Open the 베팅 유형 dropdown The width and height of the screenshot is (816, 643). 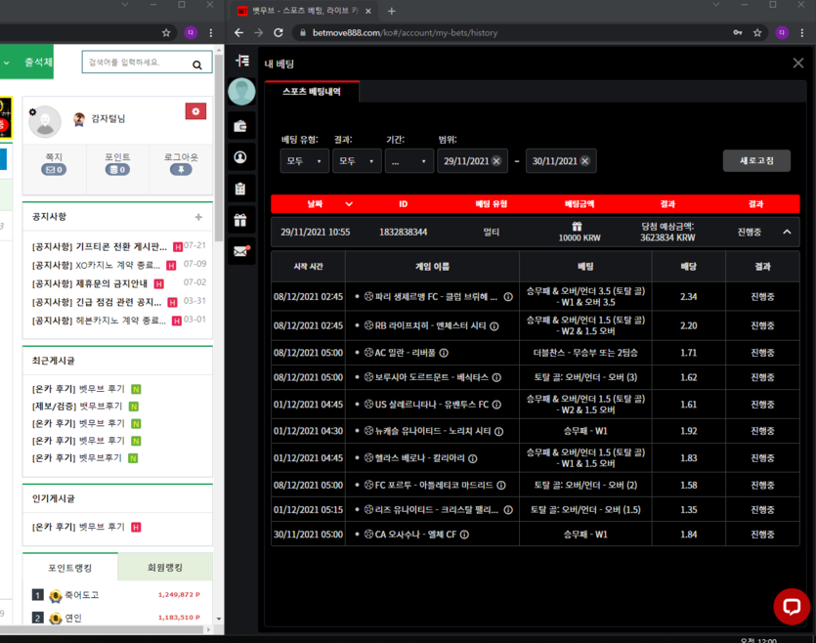click(305, 161)
